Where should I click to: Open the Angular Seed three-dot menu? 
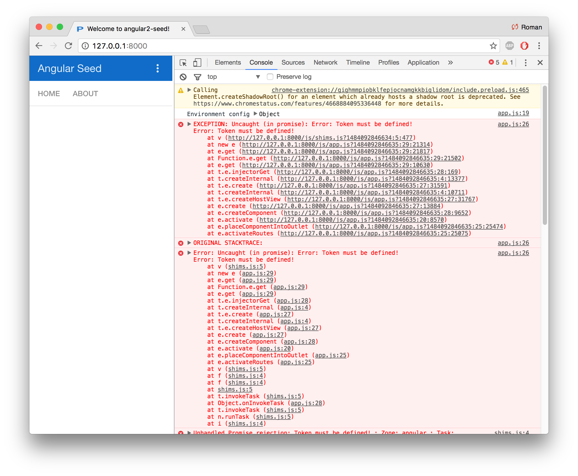click(x=157, y=68)
